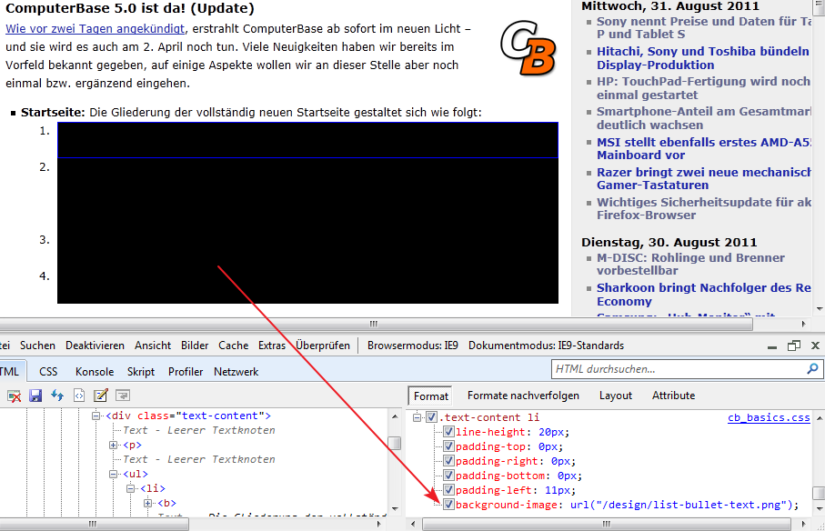Follow the 'Wie vor zwei Tagen angekündigt' link
The image size is (825, 531).
[96, 29]
